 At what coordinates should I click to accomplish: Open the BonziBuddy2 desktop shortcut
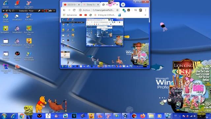(17, 17)
